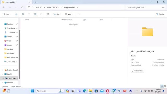
Task: Open Videos in the sidebar
Action: click(9, 45)
